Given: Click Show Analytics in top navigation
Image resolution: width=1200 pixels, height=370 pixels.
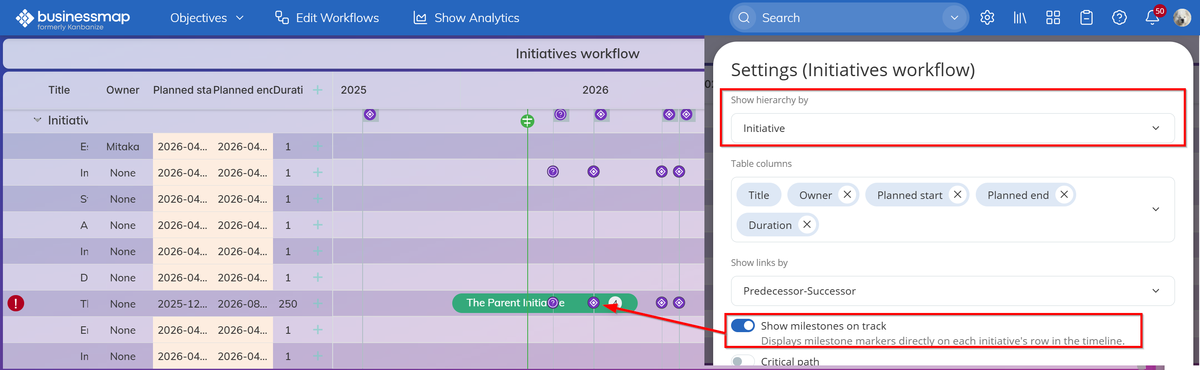Looking at the screenshot, I should 466,17.
